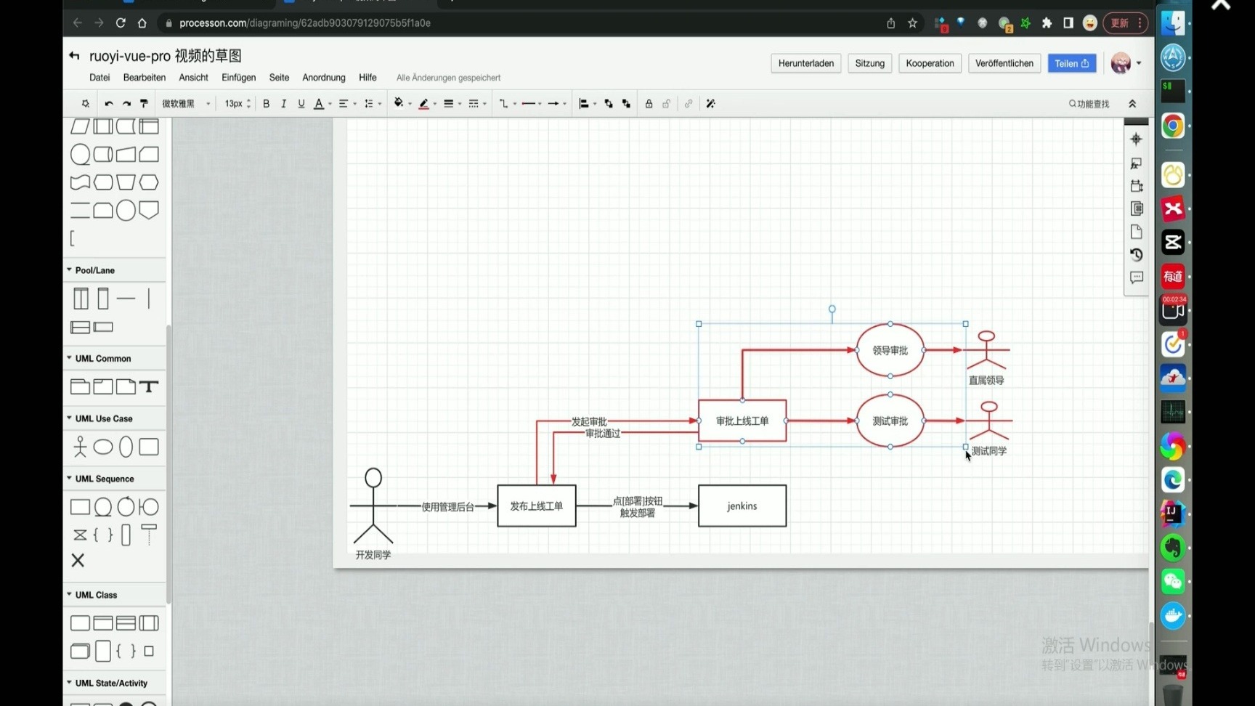Open the history clock panel icon

click(x=1137, y=255)
